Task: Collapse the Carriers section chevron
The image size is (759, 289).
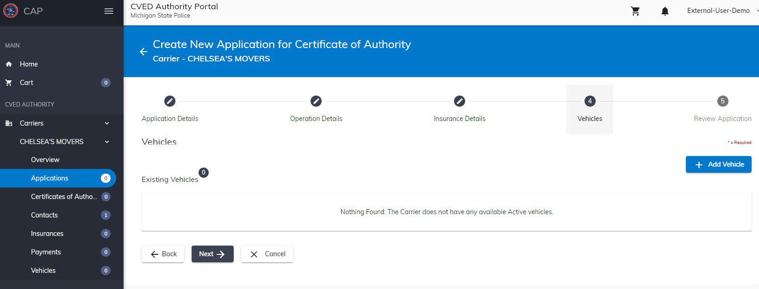Action: (107, 123)
